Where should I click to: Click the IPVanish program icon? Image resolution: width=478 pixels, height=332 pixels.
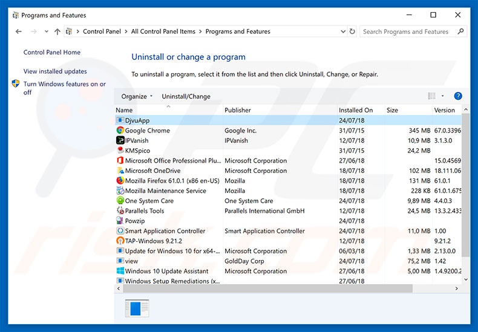[120, 140]
